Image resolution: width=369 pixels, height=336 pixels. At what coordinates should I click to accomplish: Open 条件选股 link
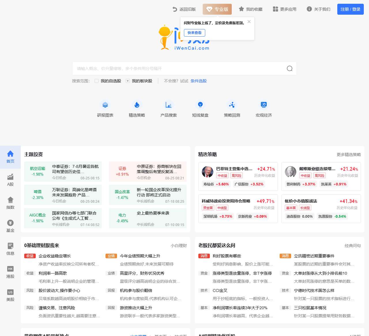[199, 81]
